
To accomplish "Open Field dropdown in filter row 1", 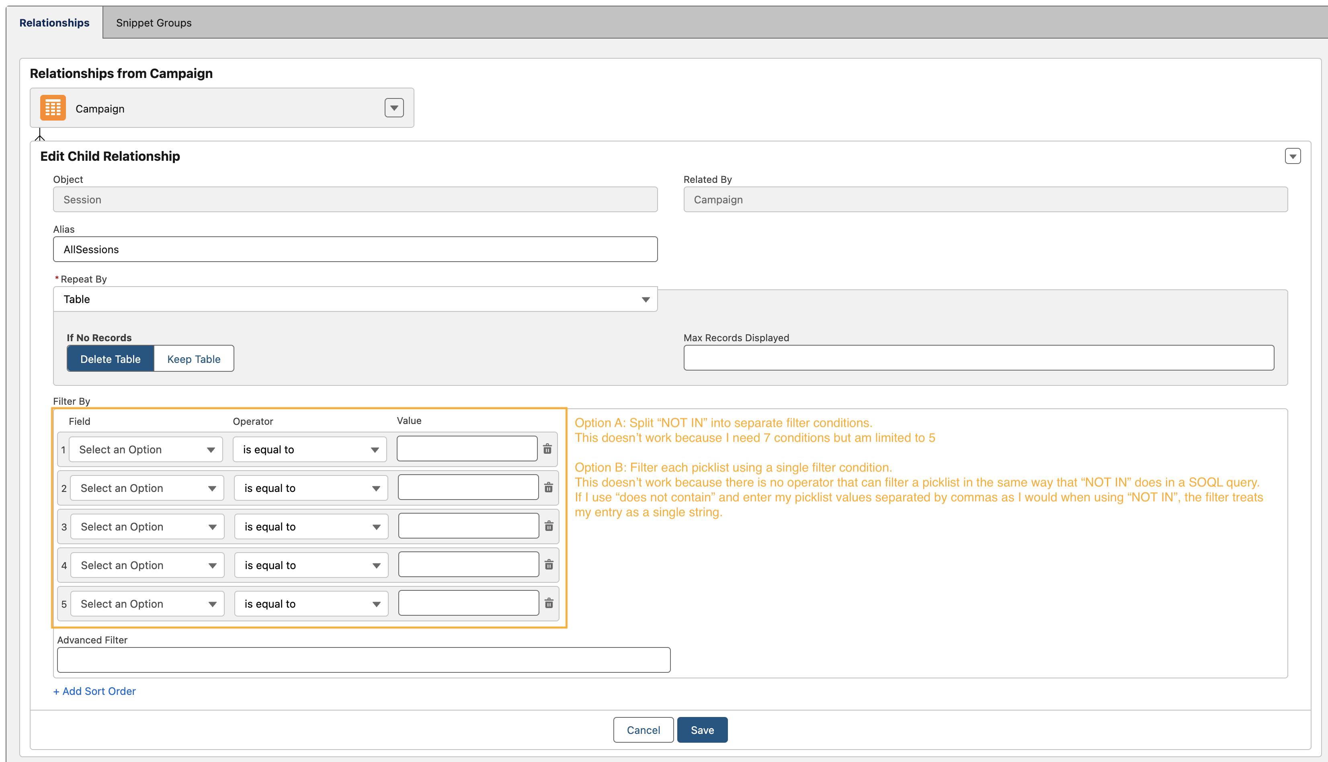I will click(146, 450).
